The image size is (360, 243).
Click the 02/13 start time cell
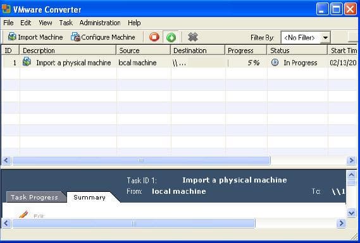point(343,62)
